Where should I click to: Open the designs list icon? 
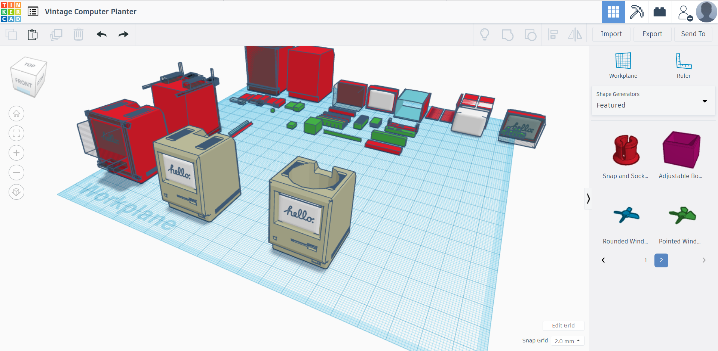pos(33,12)
